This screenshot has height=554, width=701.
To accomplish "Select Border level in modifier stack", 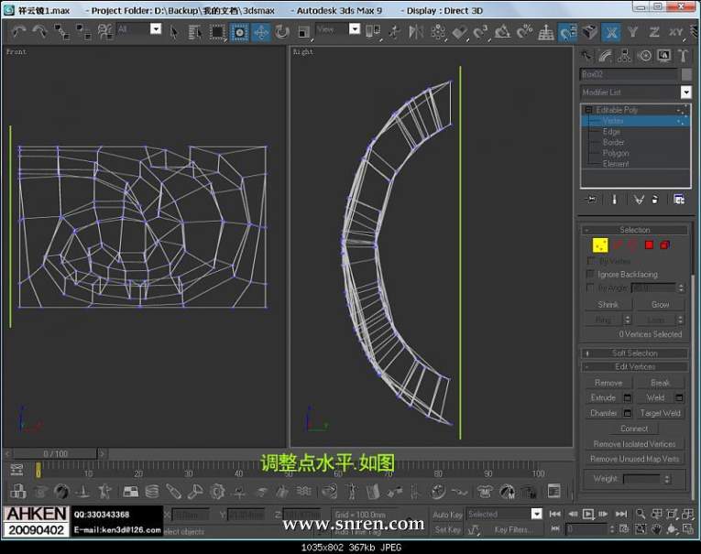I will 613,143.
